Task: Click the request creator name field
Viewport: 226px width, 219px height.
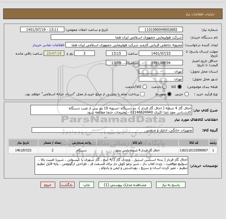Action: point(124,45)
